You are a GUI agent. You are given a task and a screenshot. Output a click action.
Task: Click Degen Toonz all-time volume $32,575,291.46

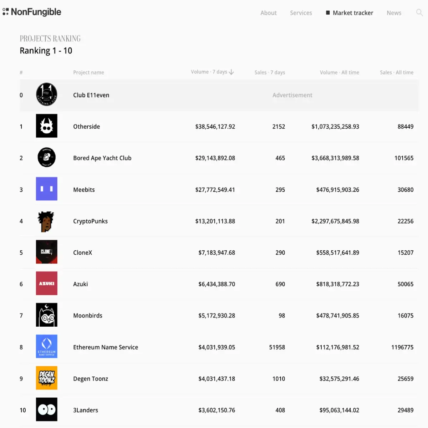(339, 379)
